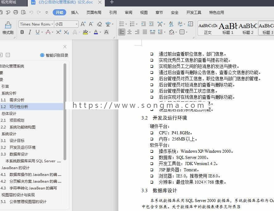Select center text alignment

[129, 32]
